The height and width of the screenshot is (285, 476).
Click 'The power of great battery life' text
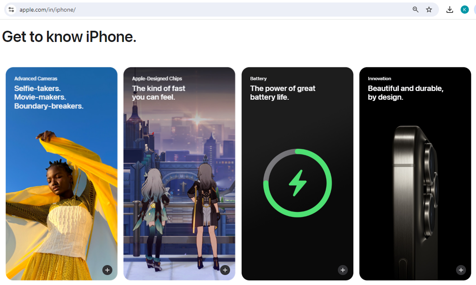click(x=283, y=93)
